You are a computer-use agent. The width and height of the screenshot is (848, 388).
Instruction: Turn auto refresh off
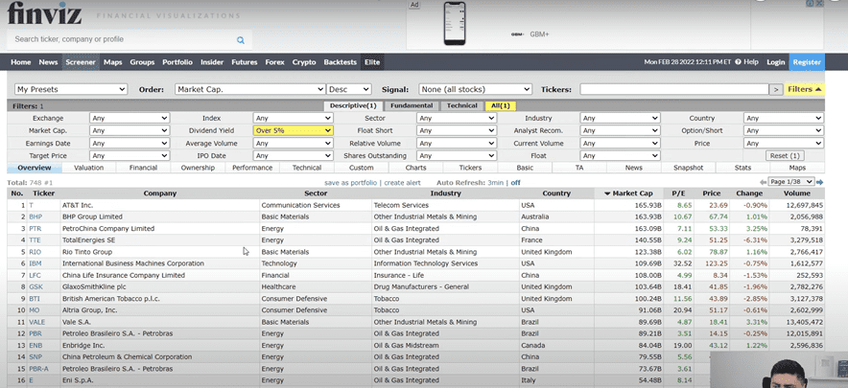pyautogui.click(x=515, y=181)
